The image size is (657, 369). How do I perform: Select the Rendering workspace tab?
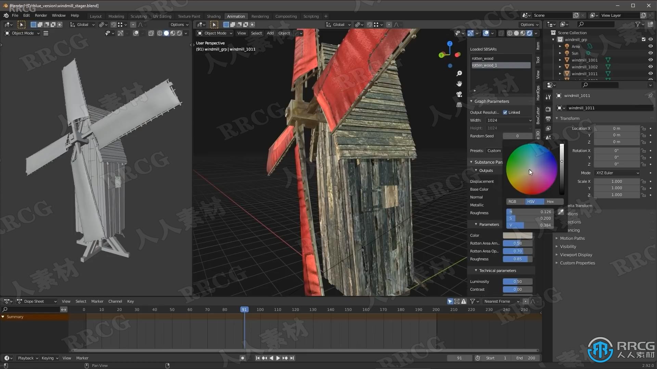coord(260,16)
